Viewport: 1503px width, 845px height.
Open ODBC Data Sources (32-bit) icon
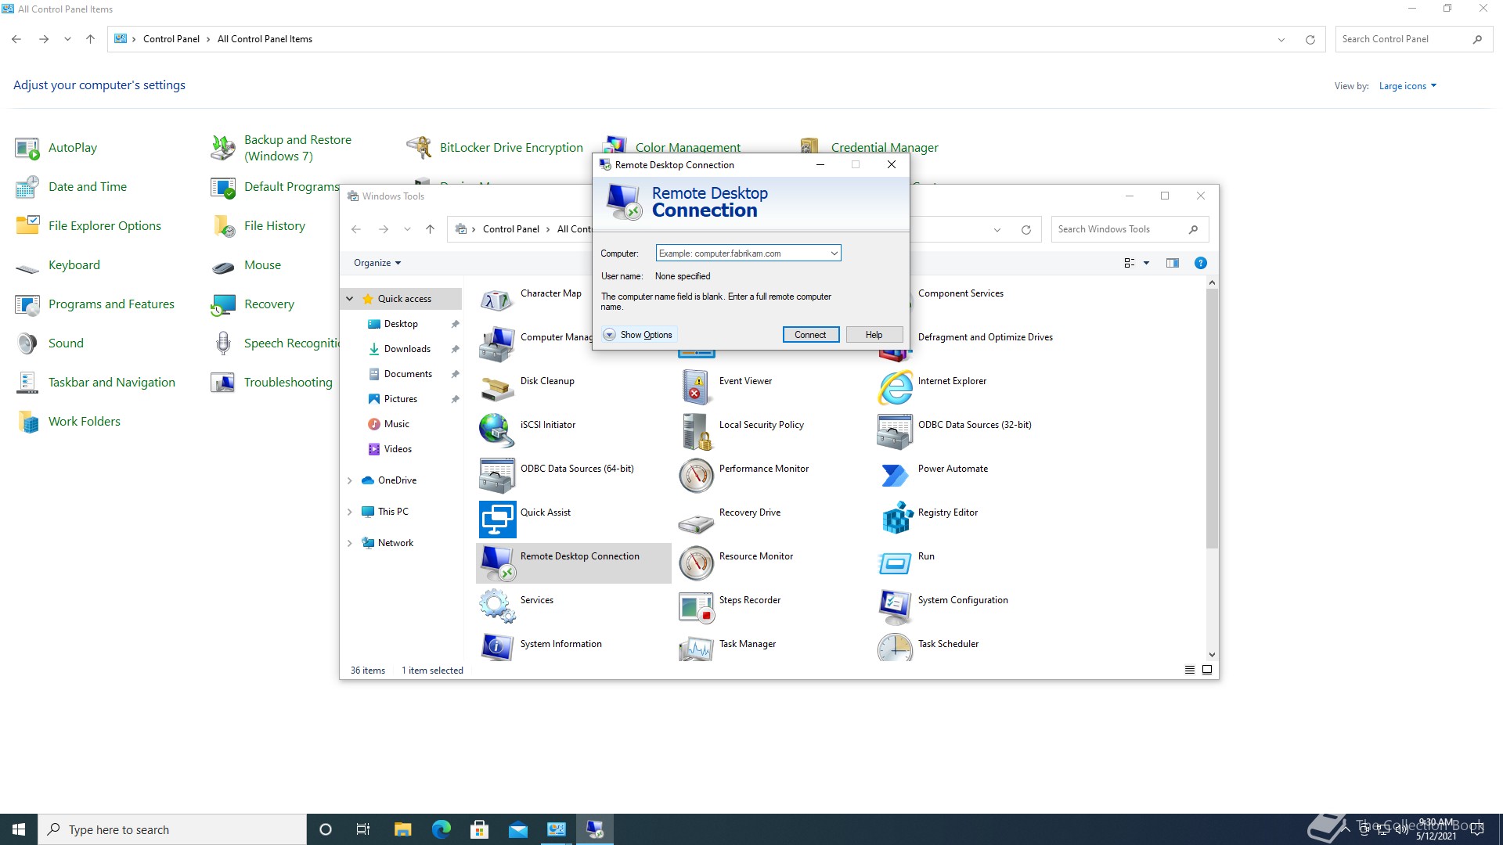click(x=895, y=432)
